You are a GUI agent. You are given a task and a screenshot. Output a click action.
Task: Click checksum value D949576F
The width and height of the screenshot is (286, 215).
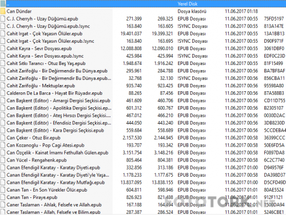point(274,168)
